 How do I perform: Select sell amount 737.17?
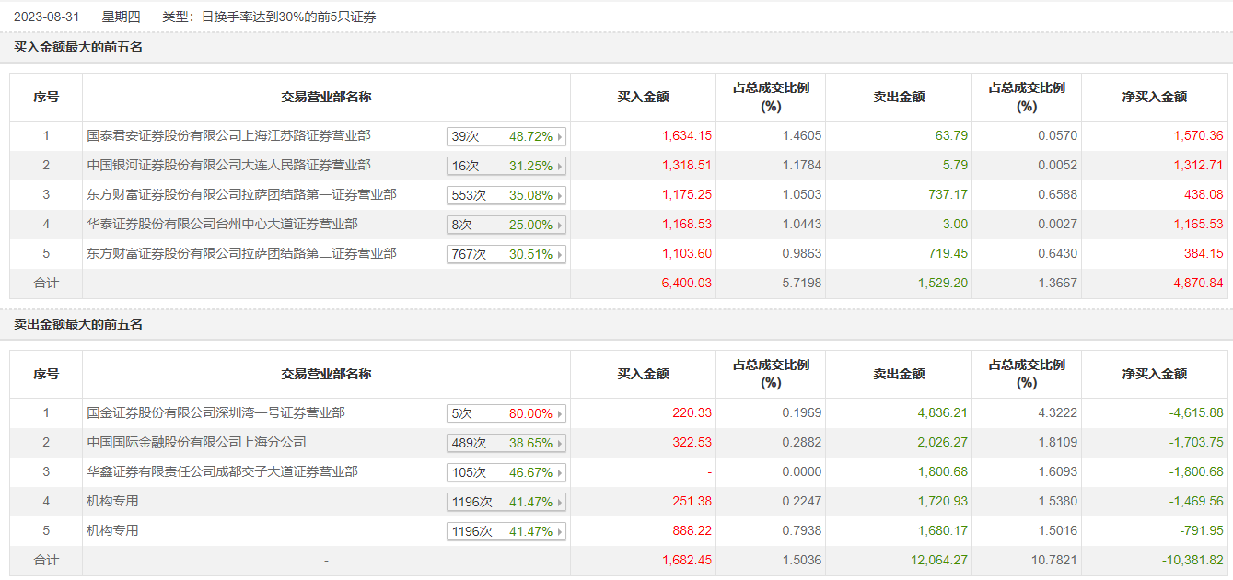click(x=948, y=195)
